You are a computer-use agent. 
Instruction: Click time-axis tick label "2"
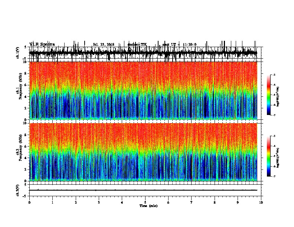point(76,203)
